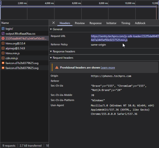Open the Response tab
The height and width of the screenshot is (148, 159).
coord(95,23)
